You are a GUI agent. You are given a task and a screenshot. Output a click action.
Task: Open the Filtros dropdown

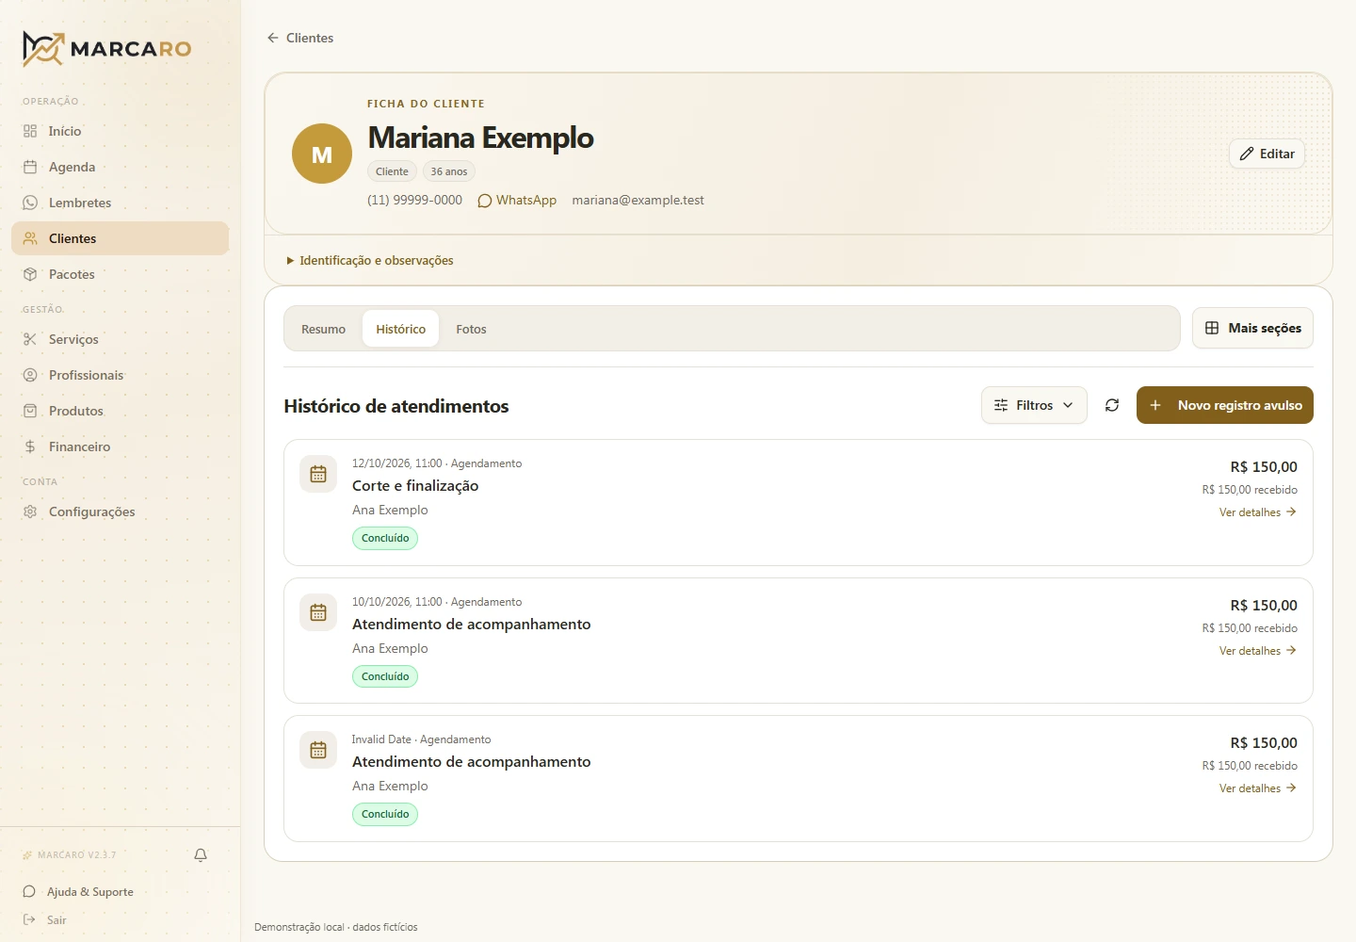1034,405
